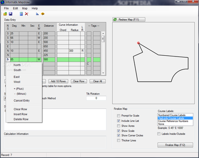
Task: Click the data table scroll down arrow
Action: tap(103, 73)
